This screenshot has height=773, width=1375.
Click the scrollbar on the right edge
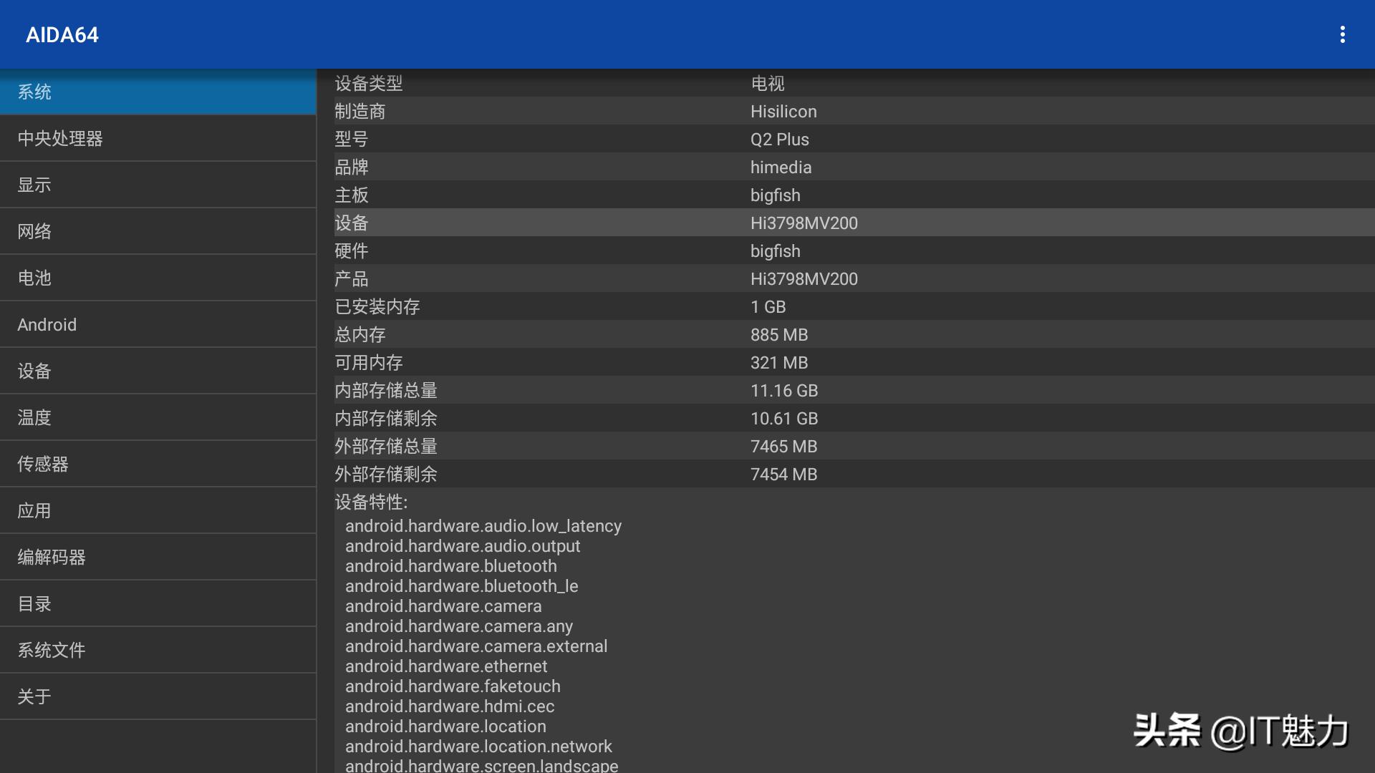point(1371,215)
